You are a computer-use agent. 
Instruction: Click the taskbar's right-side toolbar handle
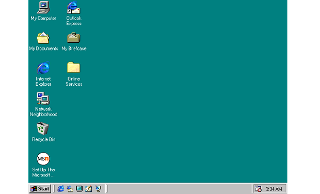pos(106,189)
